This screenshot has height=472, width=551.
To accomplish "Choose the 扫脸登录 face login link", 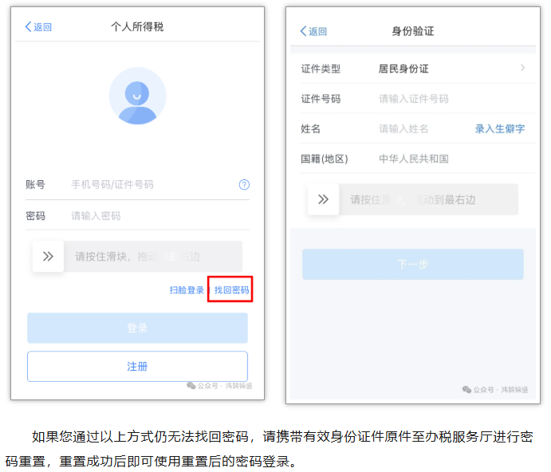I will tap(187, 290).
